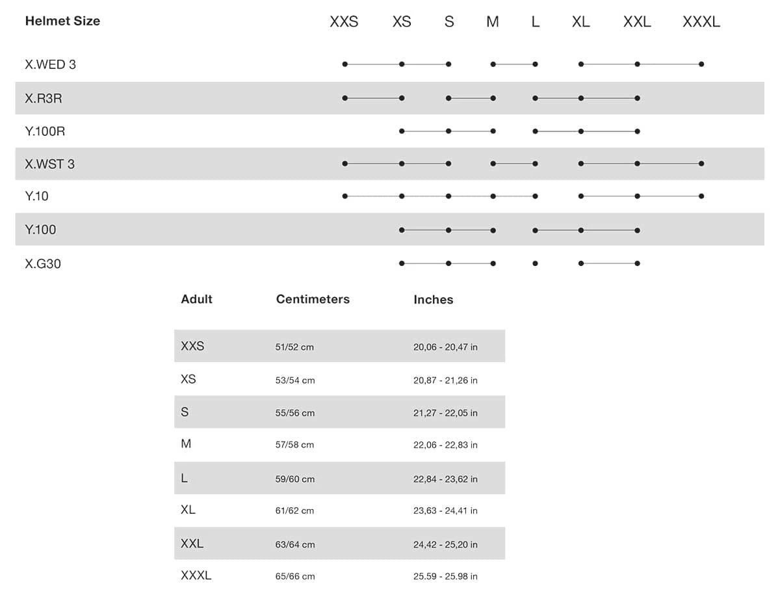This screenshot has width=780, height=597.
Task: Click the lone L dot in X.G30 row
Action: [535, 263]
